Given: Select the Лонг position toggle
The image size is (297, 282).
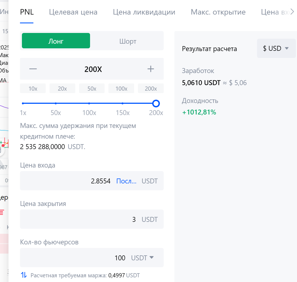Looking at the screenshot, I should click(x=56, y=41).
